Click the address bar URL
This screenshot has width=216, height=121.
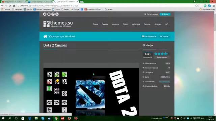click(x=49, y=6)
